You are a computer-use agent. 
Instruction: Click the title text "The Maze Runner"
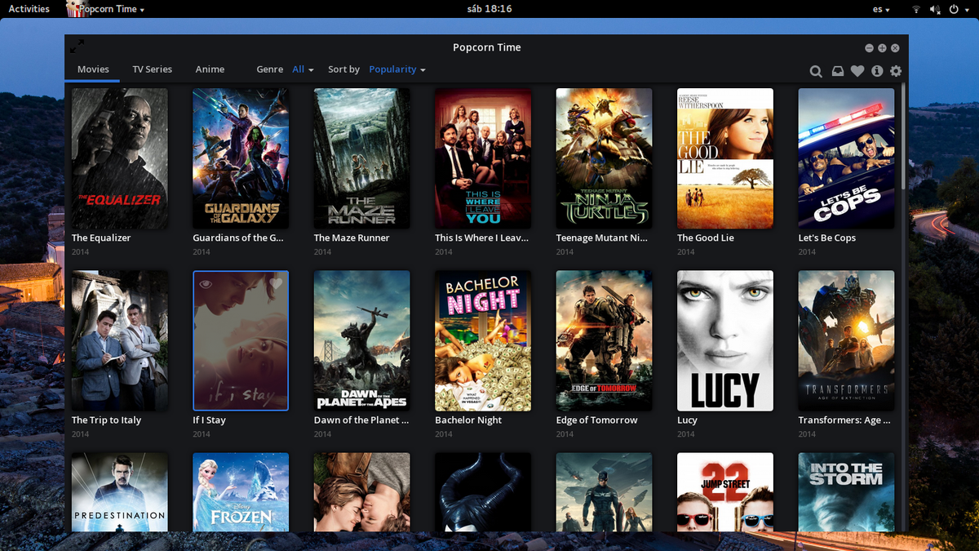pyautogui.click(x=352, y=238)
